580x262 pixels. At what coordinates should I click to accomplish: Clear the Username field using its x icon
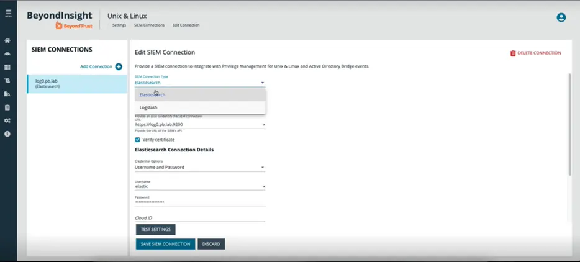pyautogui.click(x=264, y=187)
